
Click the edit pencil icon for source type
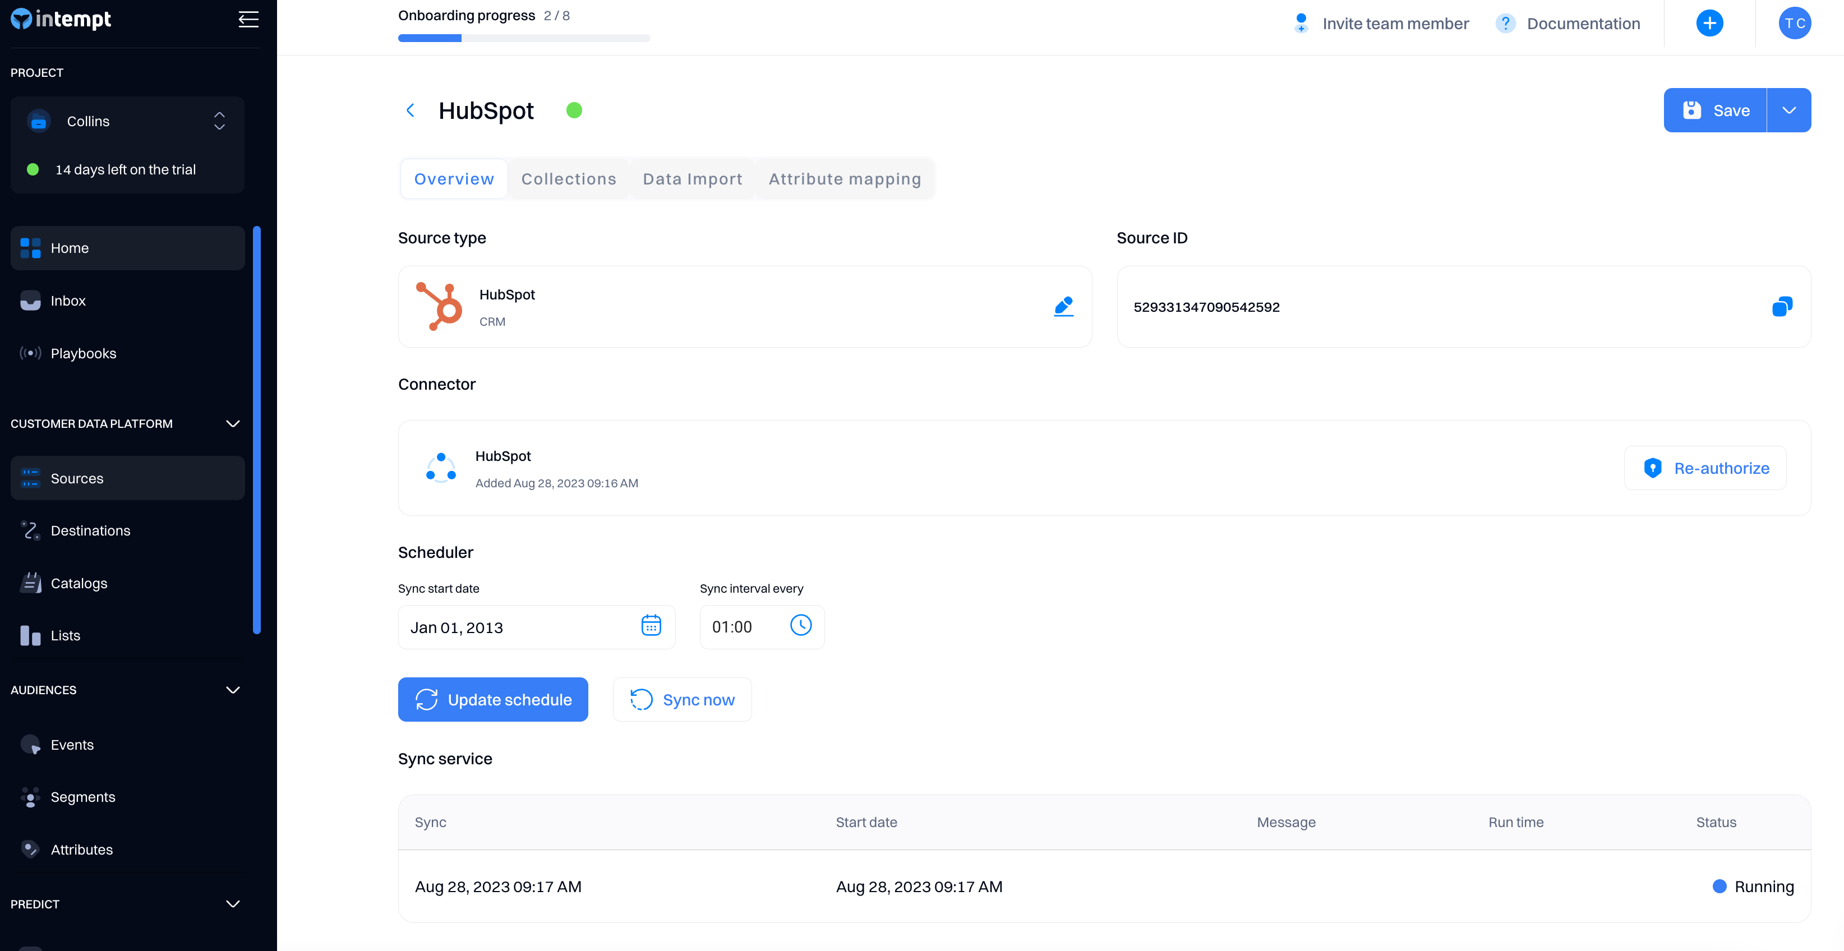click(x=1064, y=306)
